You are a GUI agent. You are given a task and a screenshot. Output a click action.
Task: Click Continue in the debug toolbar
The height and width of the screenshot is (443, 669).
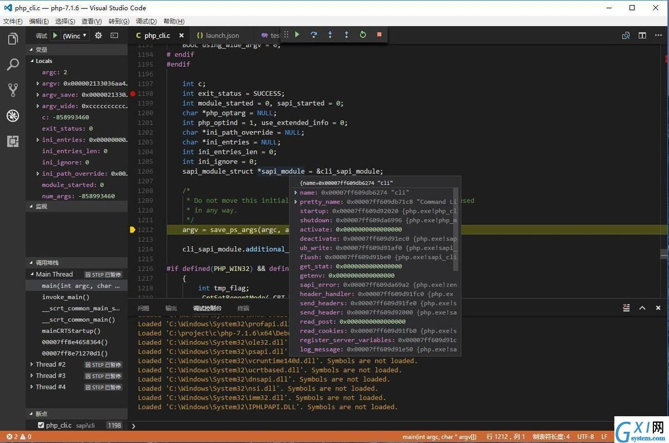297,35
